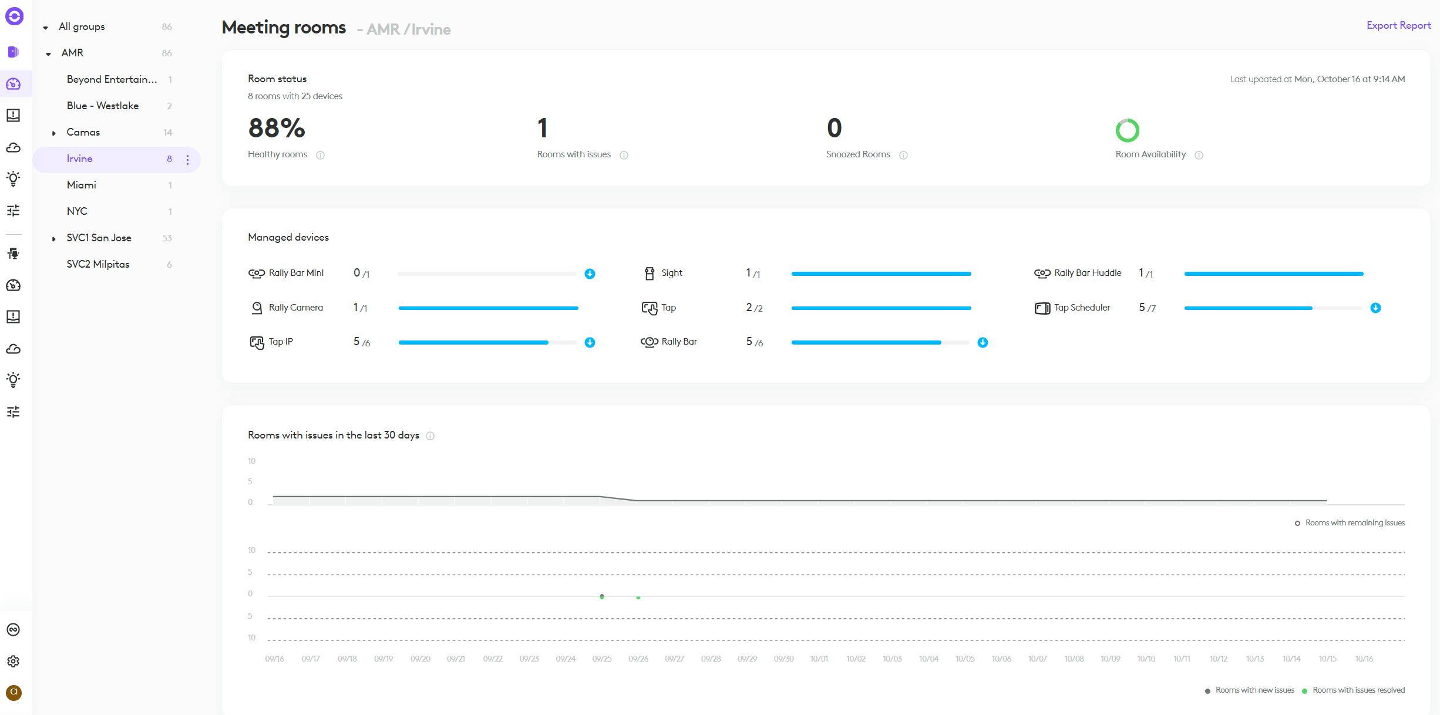Click update arrow next to Tap Scheduler
The height and width of the screenshot is (715, 1440).
1375,308
